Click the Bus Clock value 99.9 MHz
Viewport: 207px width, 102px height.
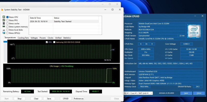pyautogui.click(x=146, y=55)
